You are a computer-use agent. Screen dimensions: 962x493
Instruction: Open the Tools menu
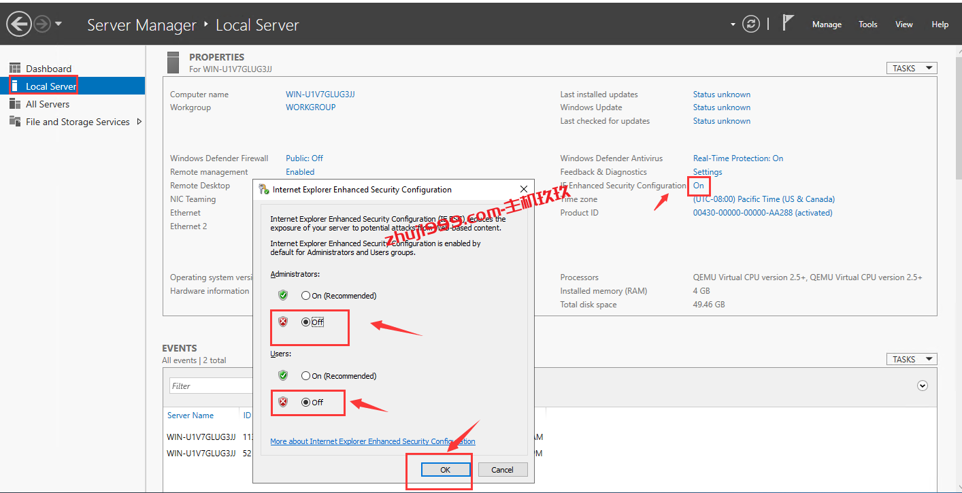867,24
